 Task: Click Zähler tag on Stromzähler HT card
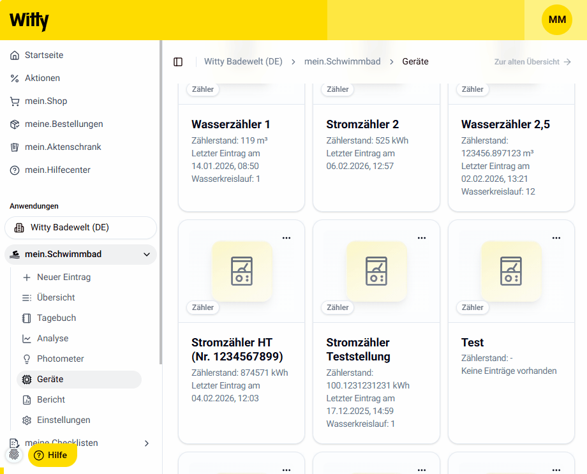point(202,307)
